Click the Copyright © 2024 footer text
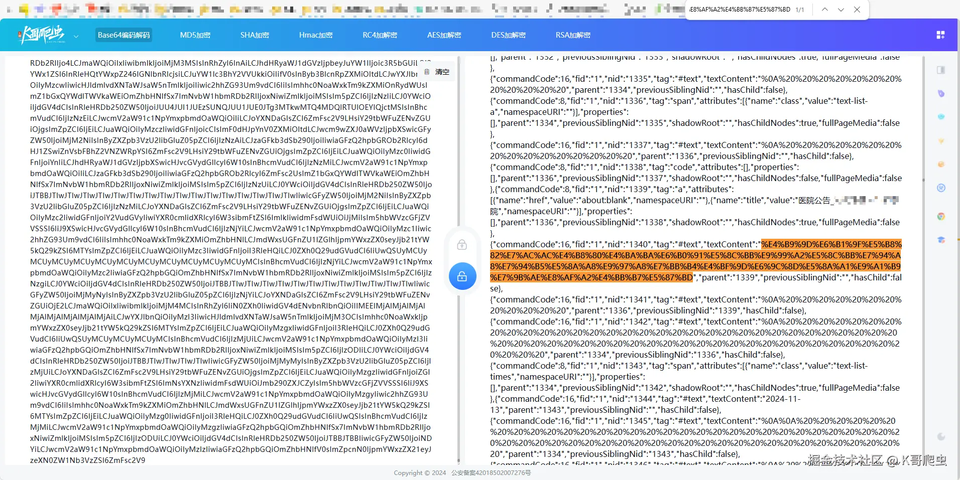960x480 pixels. [x=420, y=472]
